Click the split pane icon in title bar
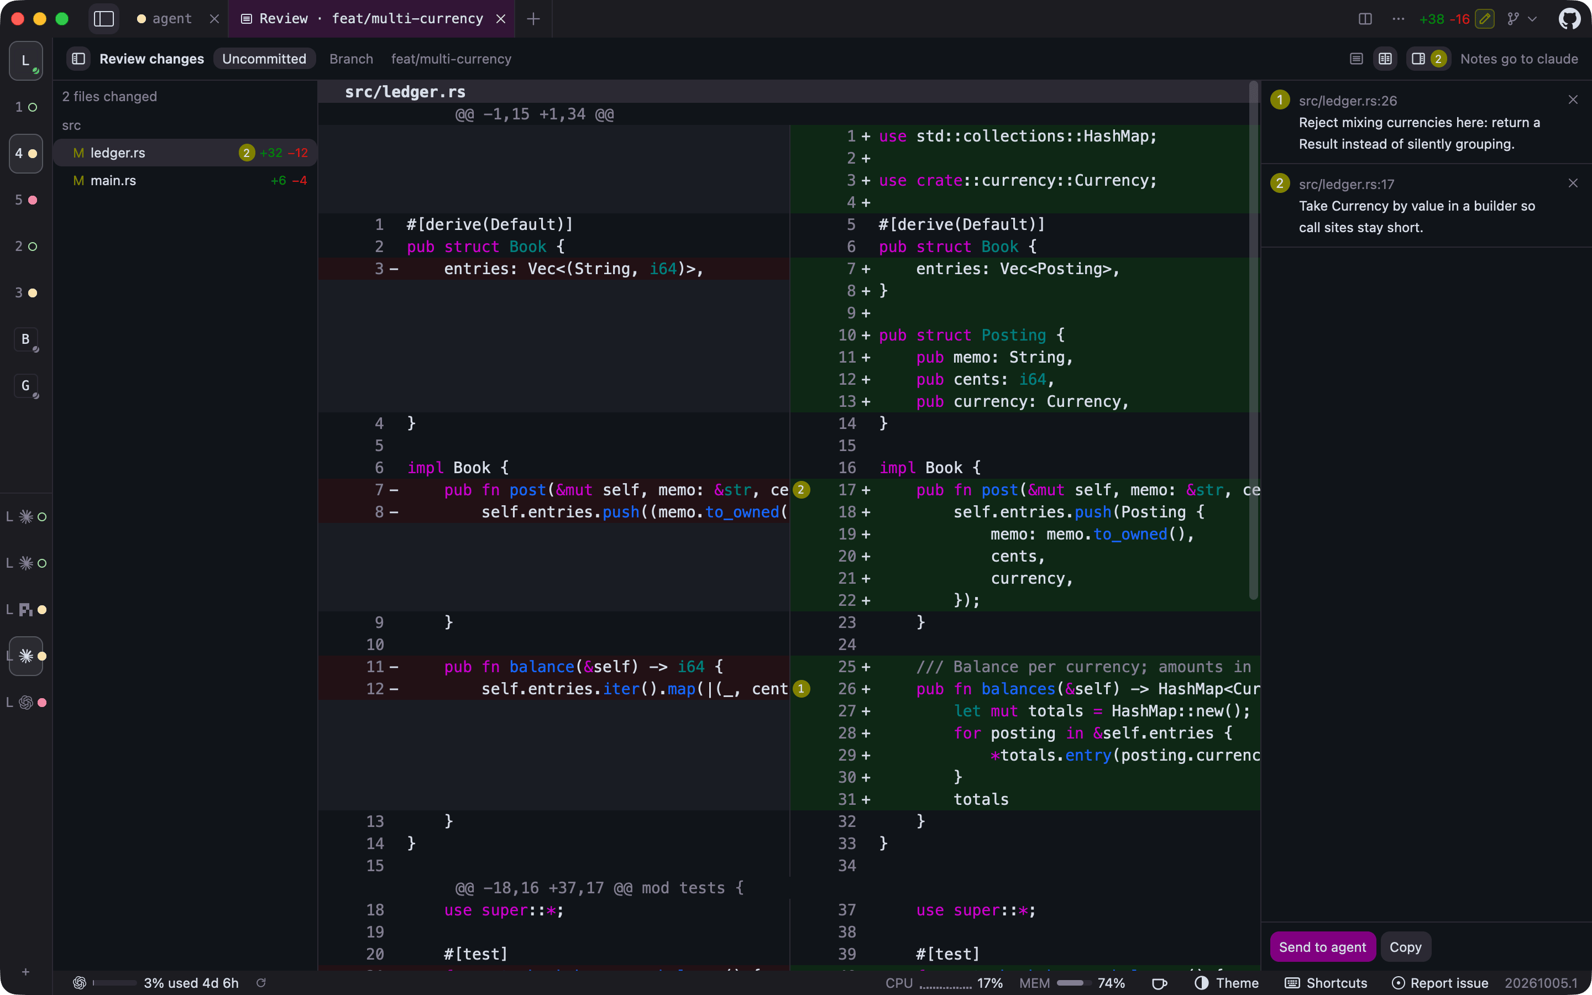 coord(1365,18)
